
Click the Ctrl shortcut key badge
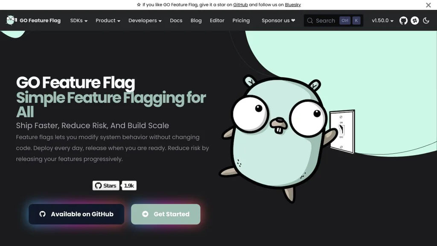(x=345, y=20)
